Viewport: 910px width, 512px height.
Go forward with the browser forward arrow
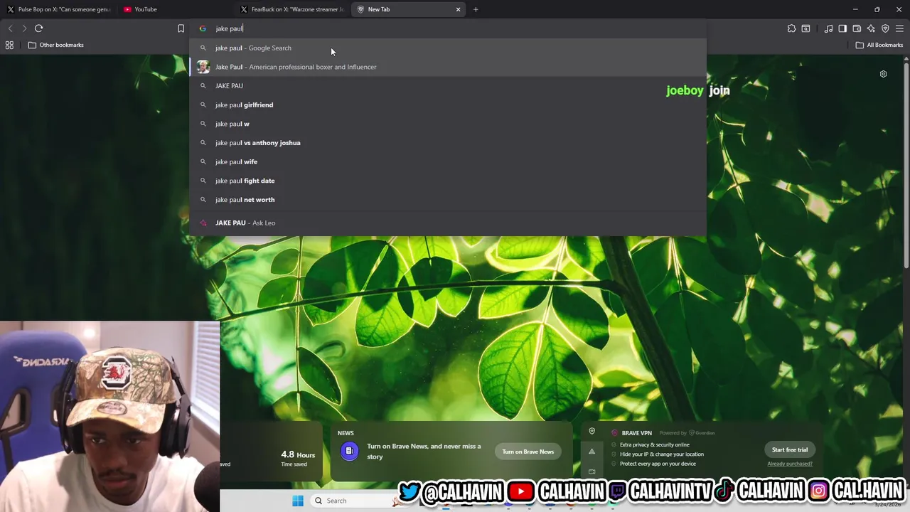pyautogui.click(x=24, y=28)
